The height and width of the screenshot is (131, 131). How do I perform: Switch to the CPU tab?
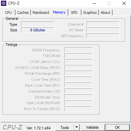(x=9, y=13)
